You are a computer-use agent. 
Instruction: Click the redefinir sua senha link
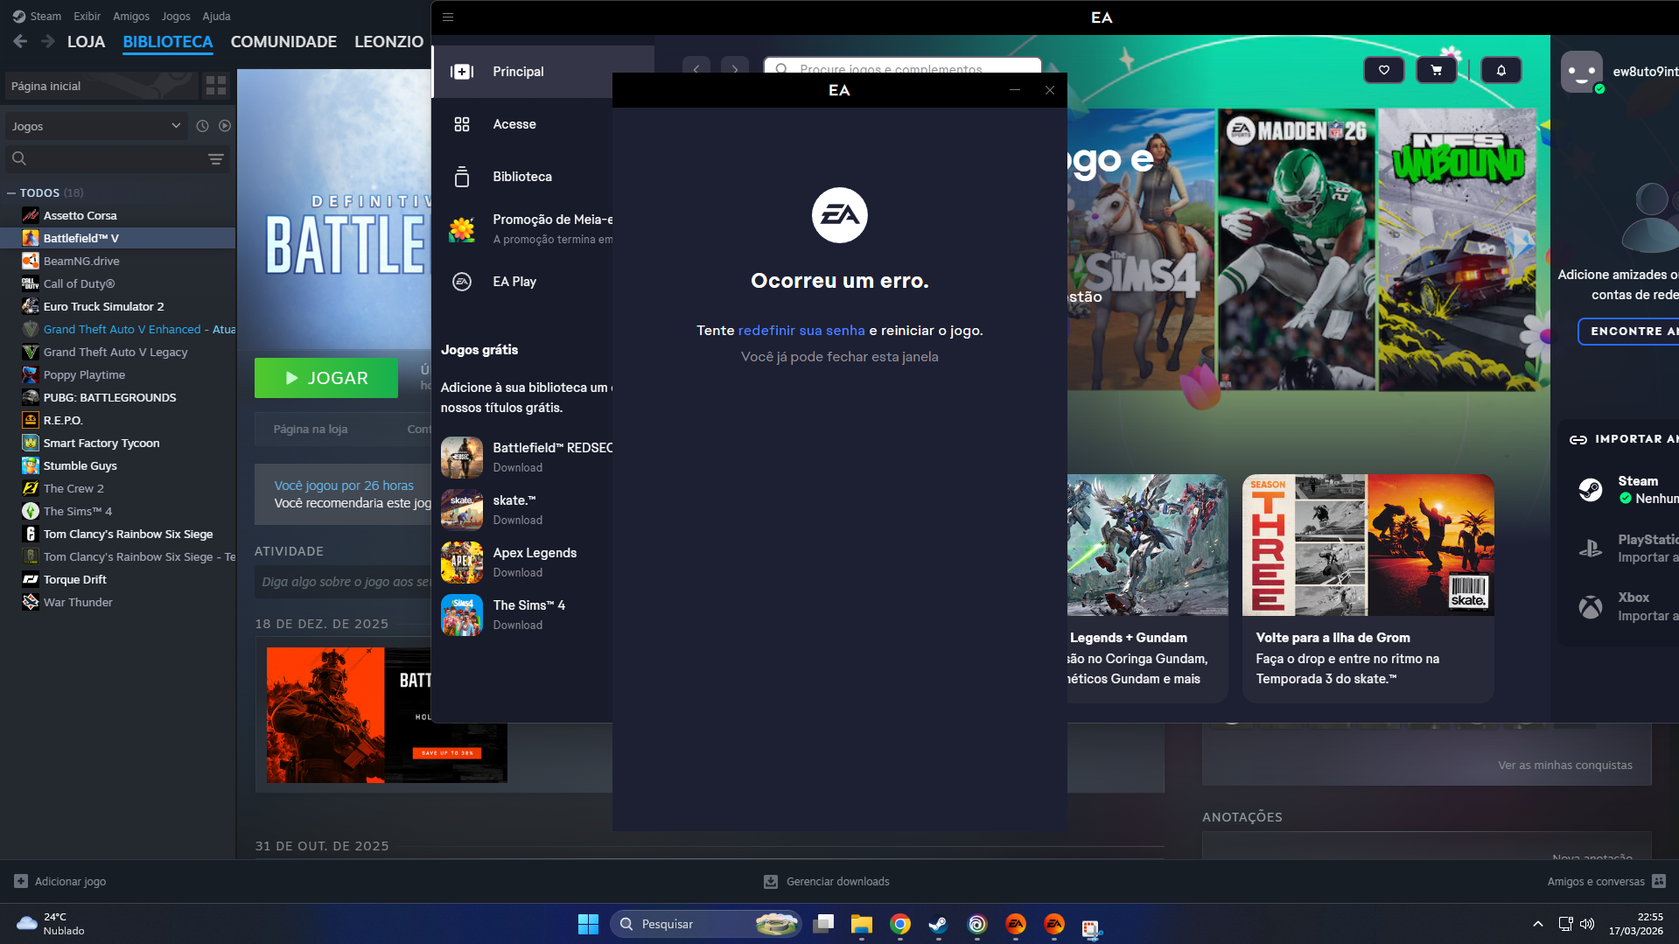pyautogui.click(x=801, y=331)
